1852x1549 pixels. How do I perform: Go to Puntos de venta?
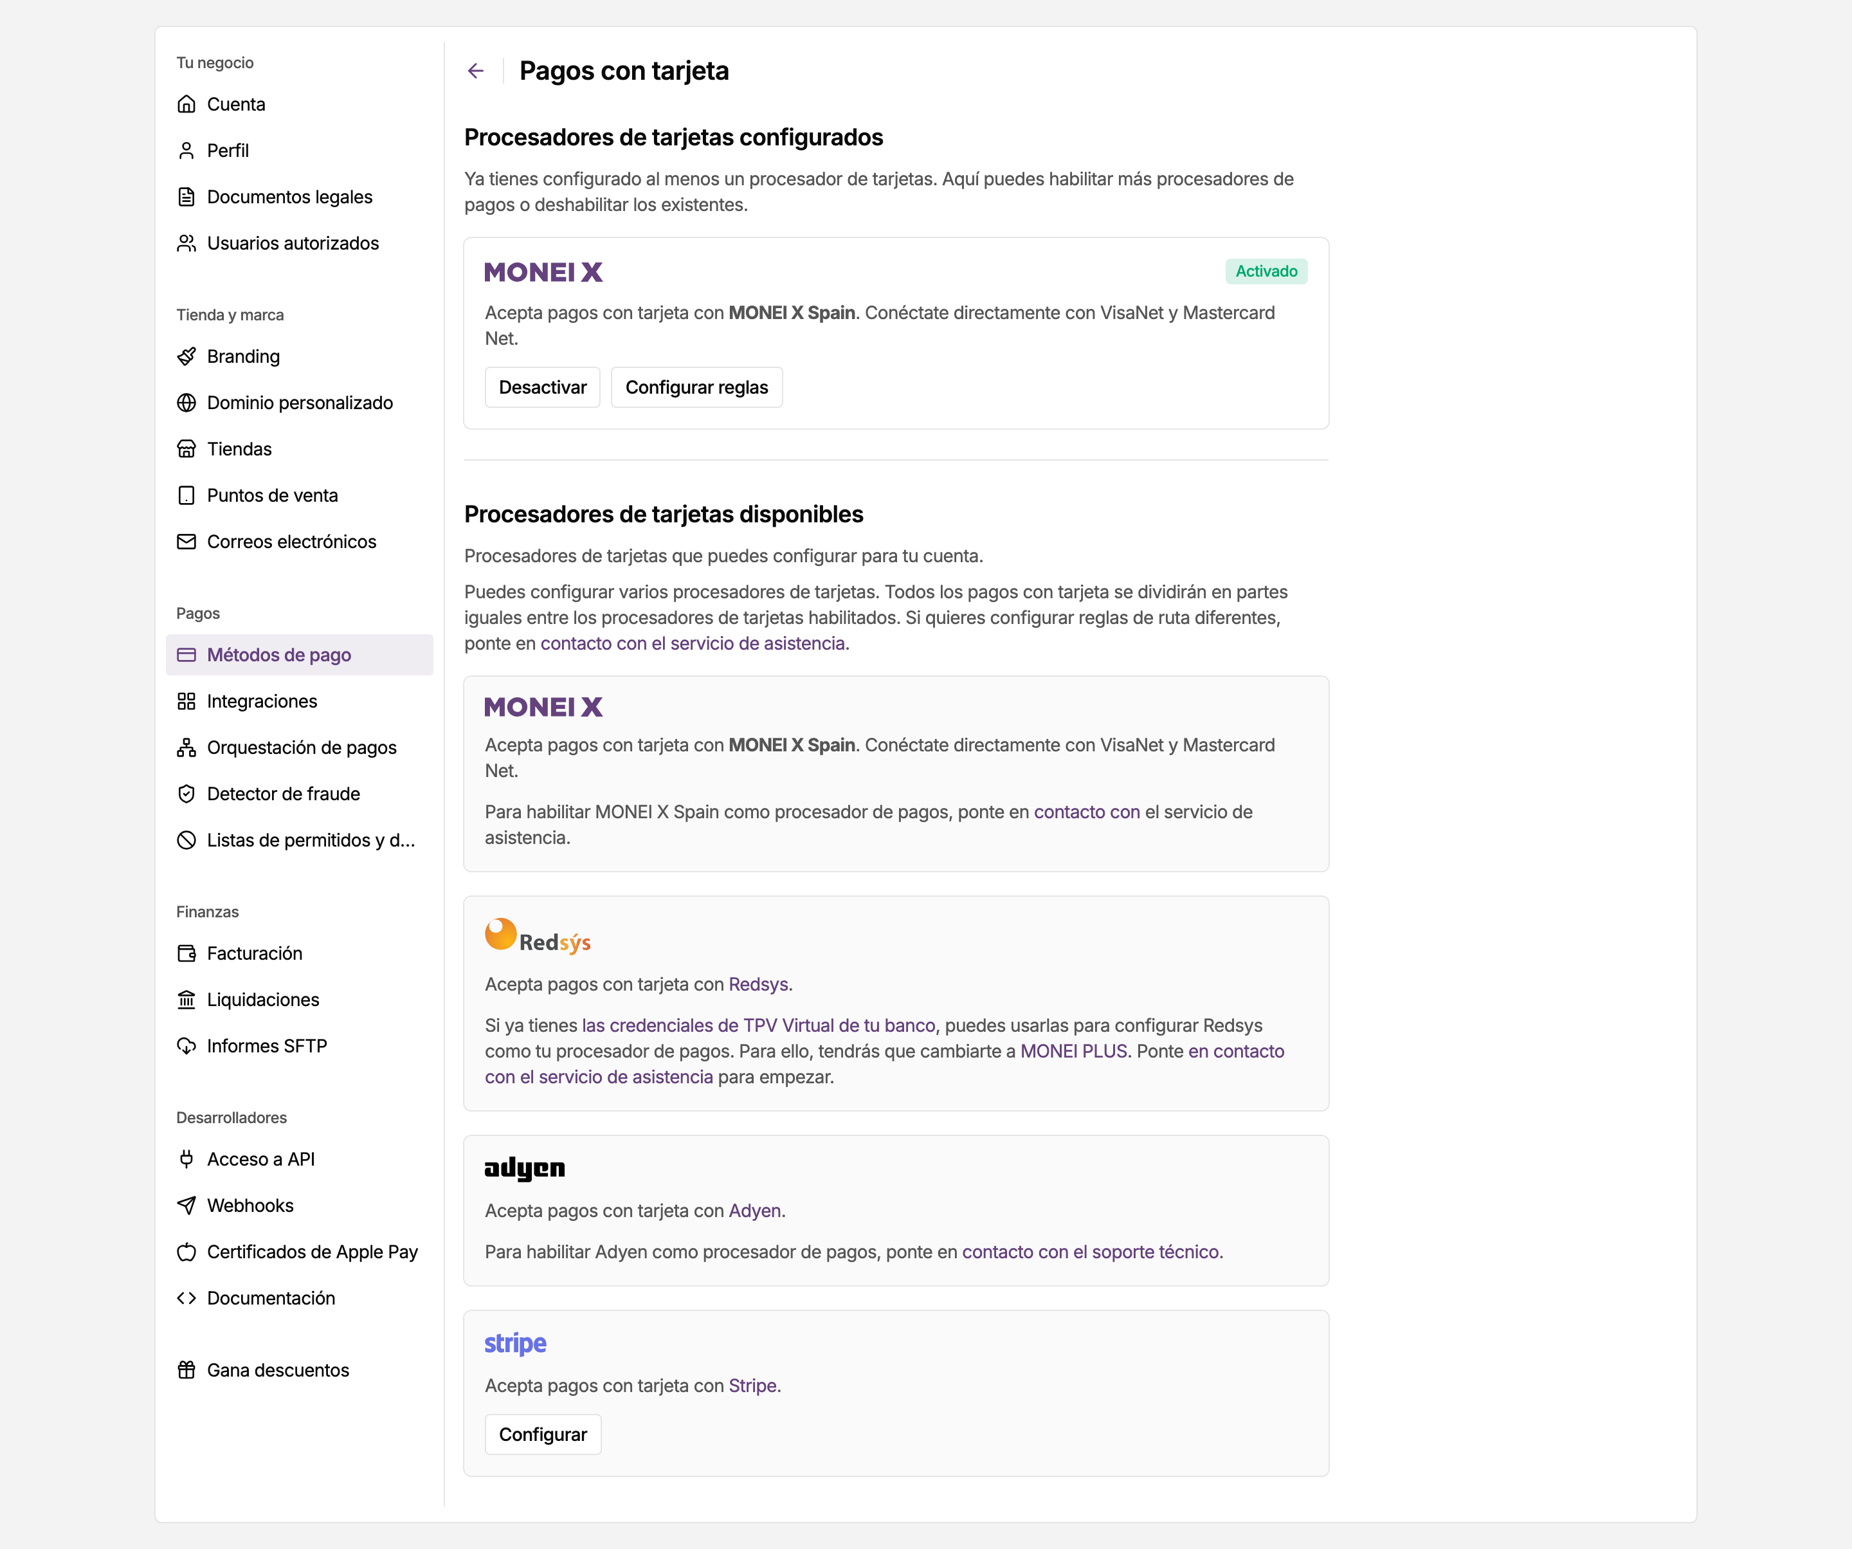pos(299,496)
